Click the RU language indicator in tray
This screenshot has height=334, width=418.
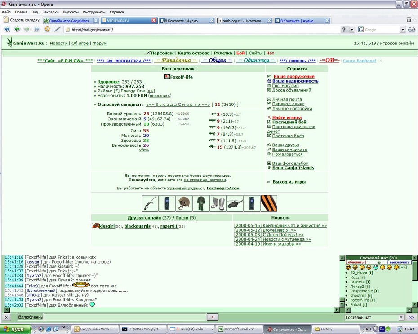tap(368, 329)
